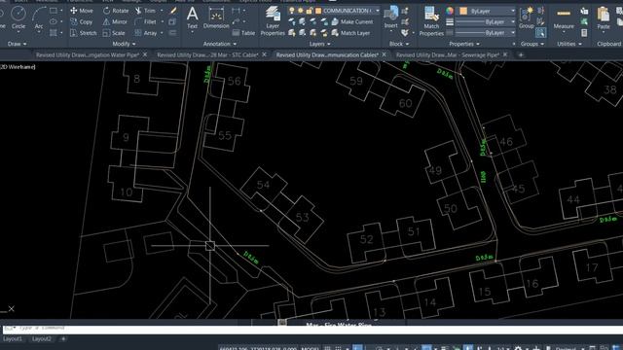Expand the Draw panel

click(x=17, y=44)
